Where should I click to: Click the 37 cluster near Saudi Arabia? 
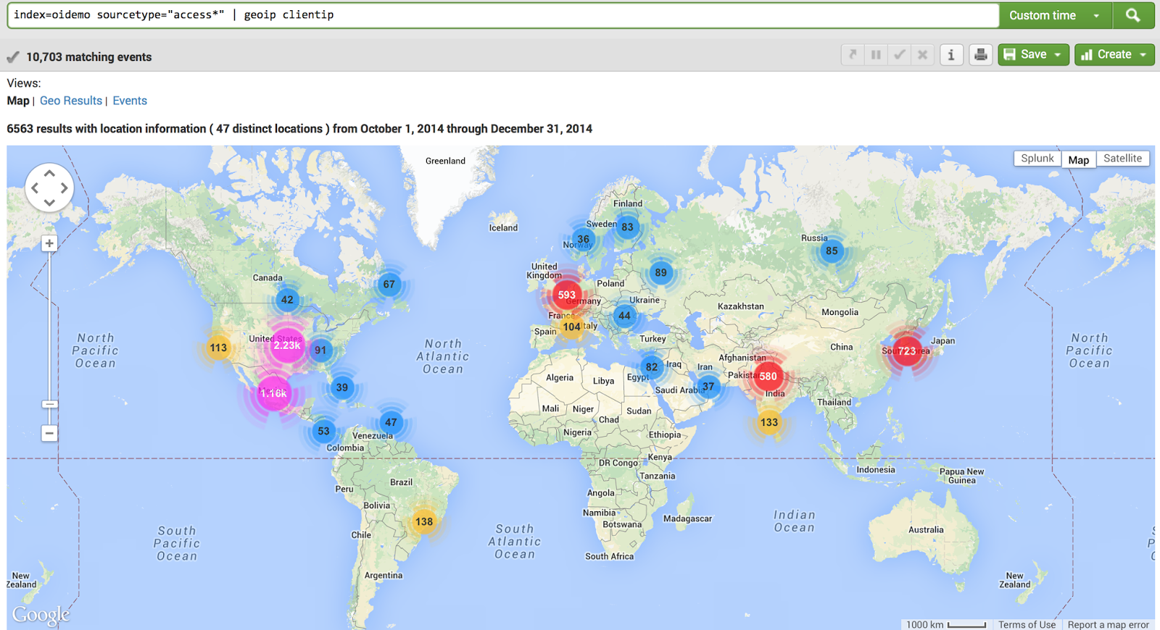click(708, 386)
